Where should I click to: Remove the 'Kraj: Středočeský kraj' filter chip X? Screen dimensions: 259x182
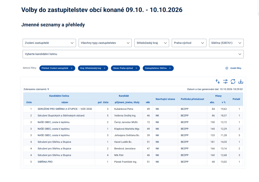click(104, 68)
